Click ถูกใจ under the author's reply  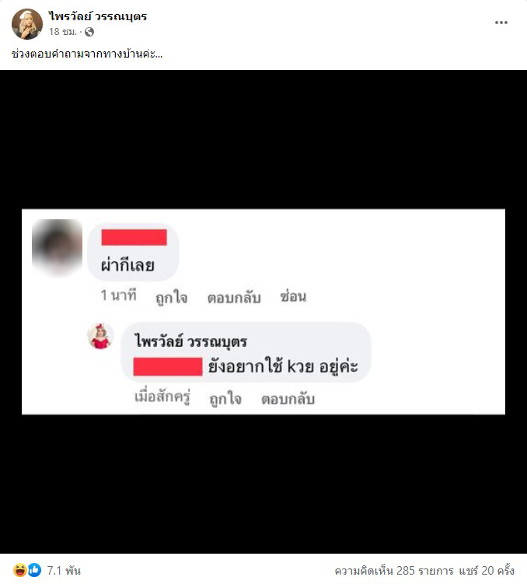[x=225, y=398]
